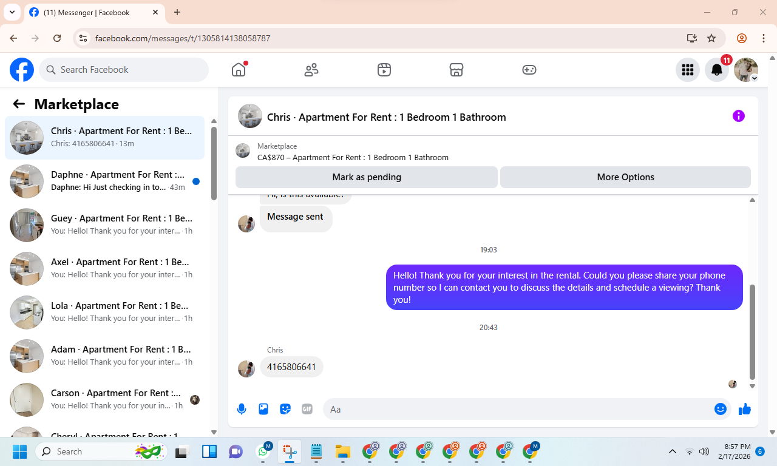Click chat scroll up arrow
Viewport: 777px width, 466px height.
[x=752, y=200]
